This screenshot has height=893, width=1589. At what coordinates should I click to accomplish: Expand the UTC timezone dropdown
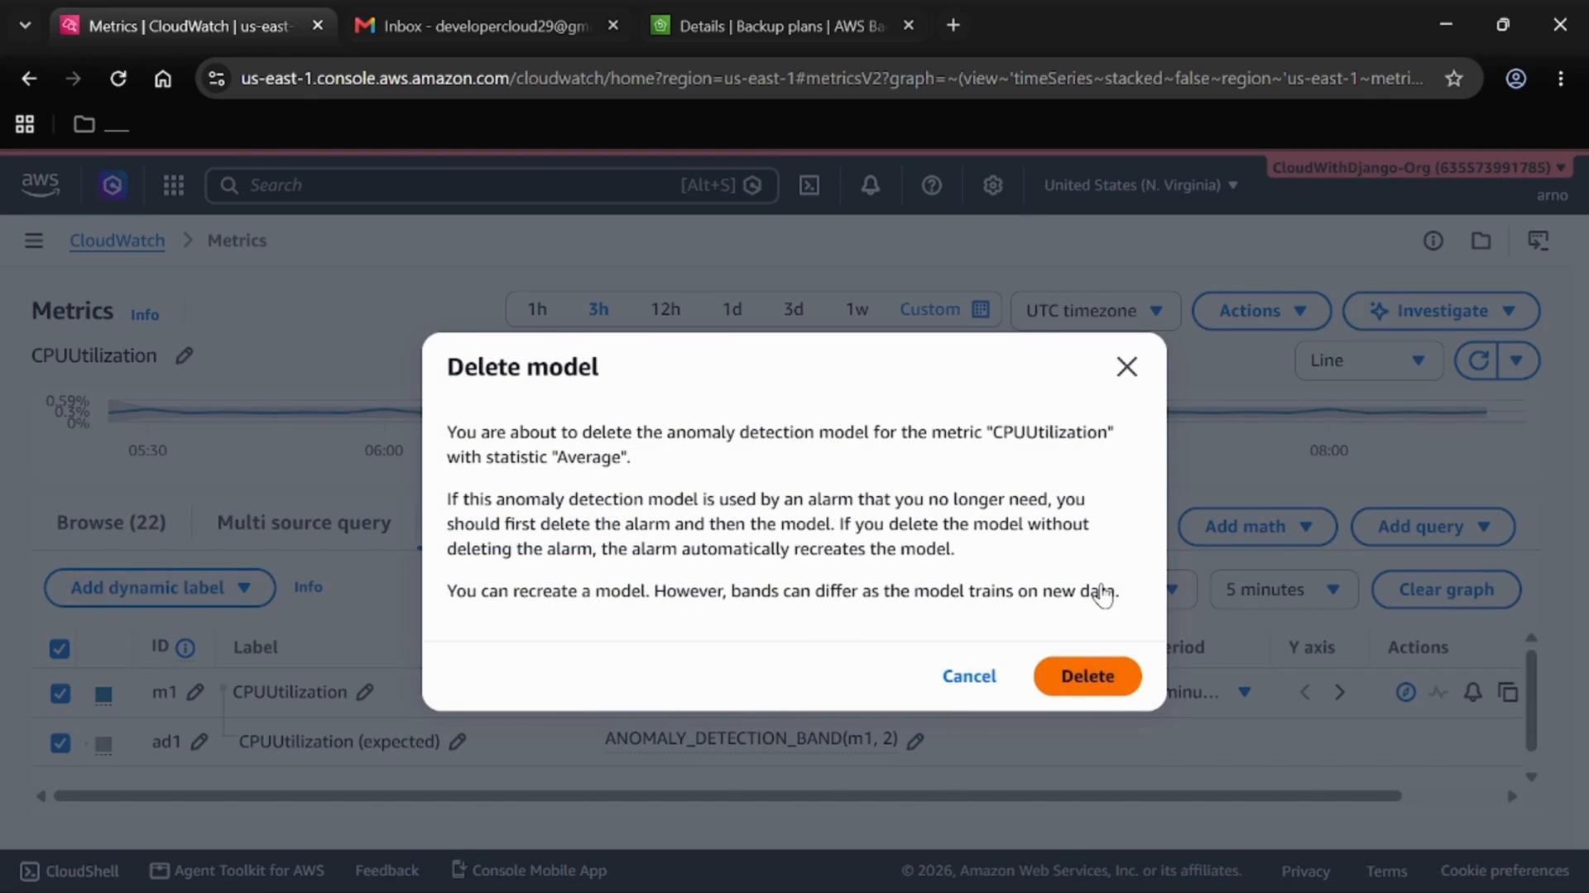[1095, 311]
